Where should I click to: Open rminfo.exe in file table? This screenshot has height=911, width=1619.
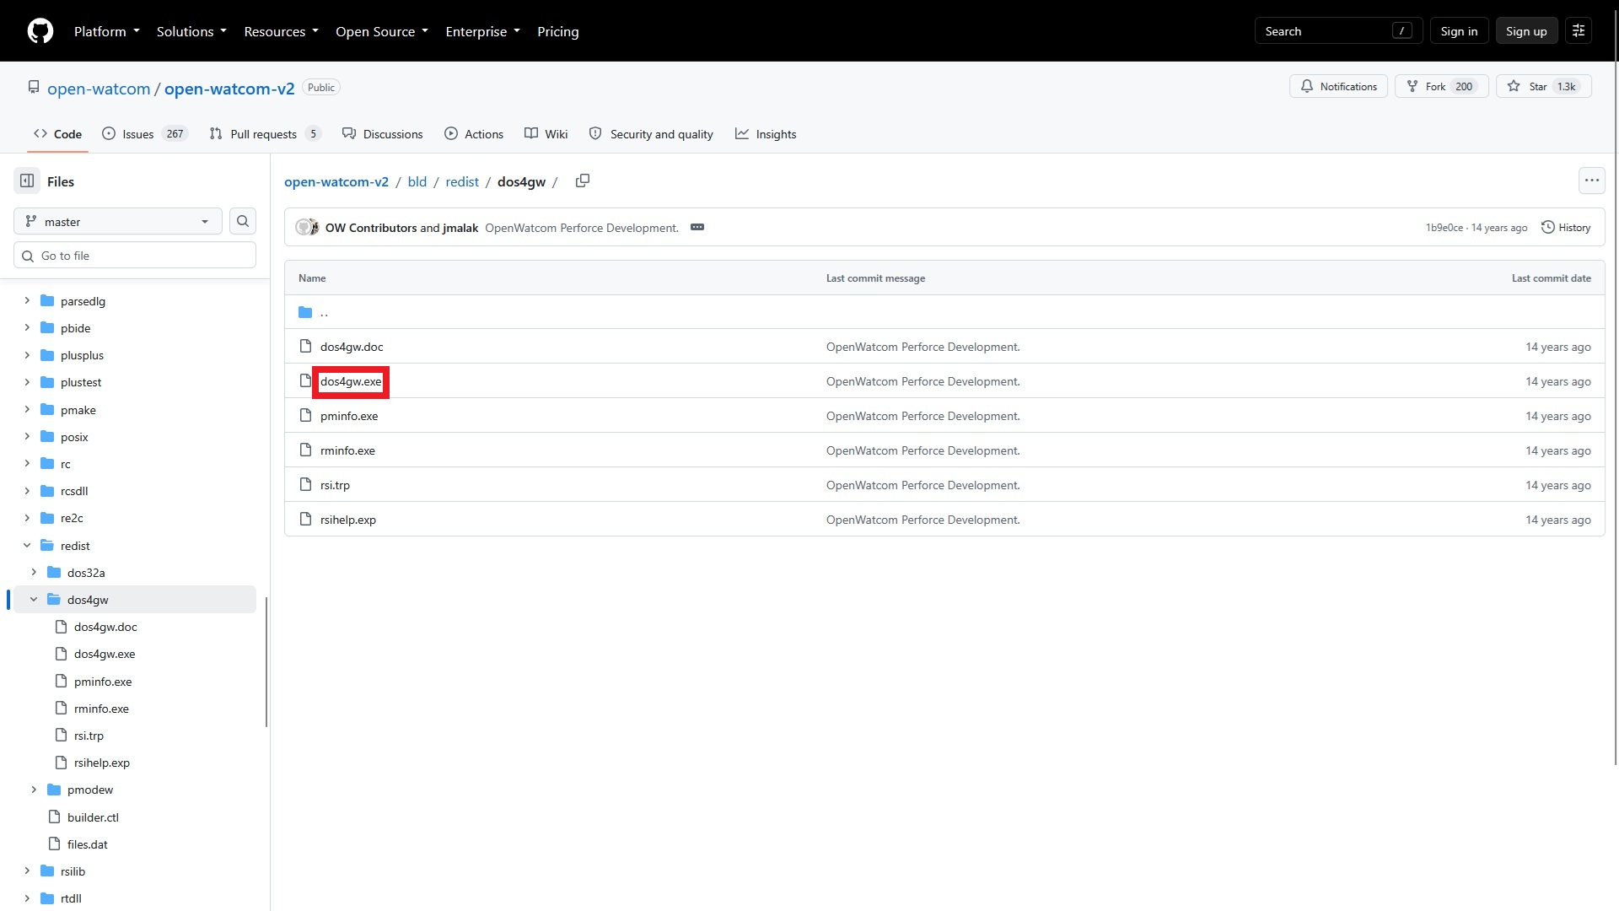pos(347,450)
